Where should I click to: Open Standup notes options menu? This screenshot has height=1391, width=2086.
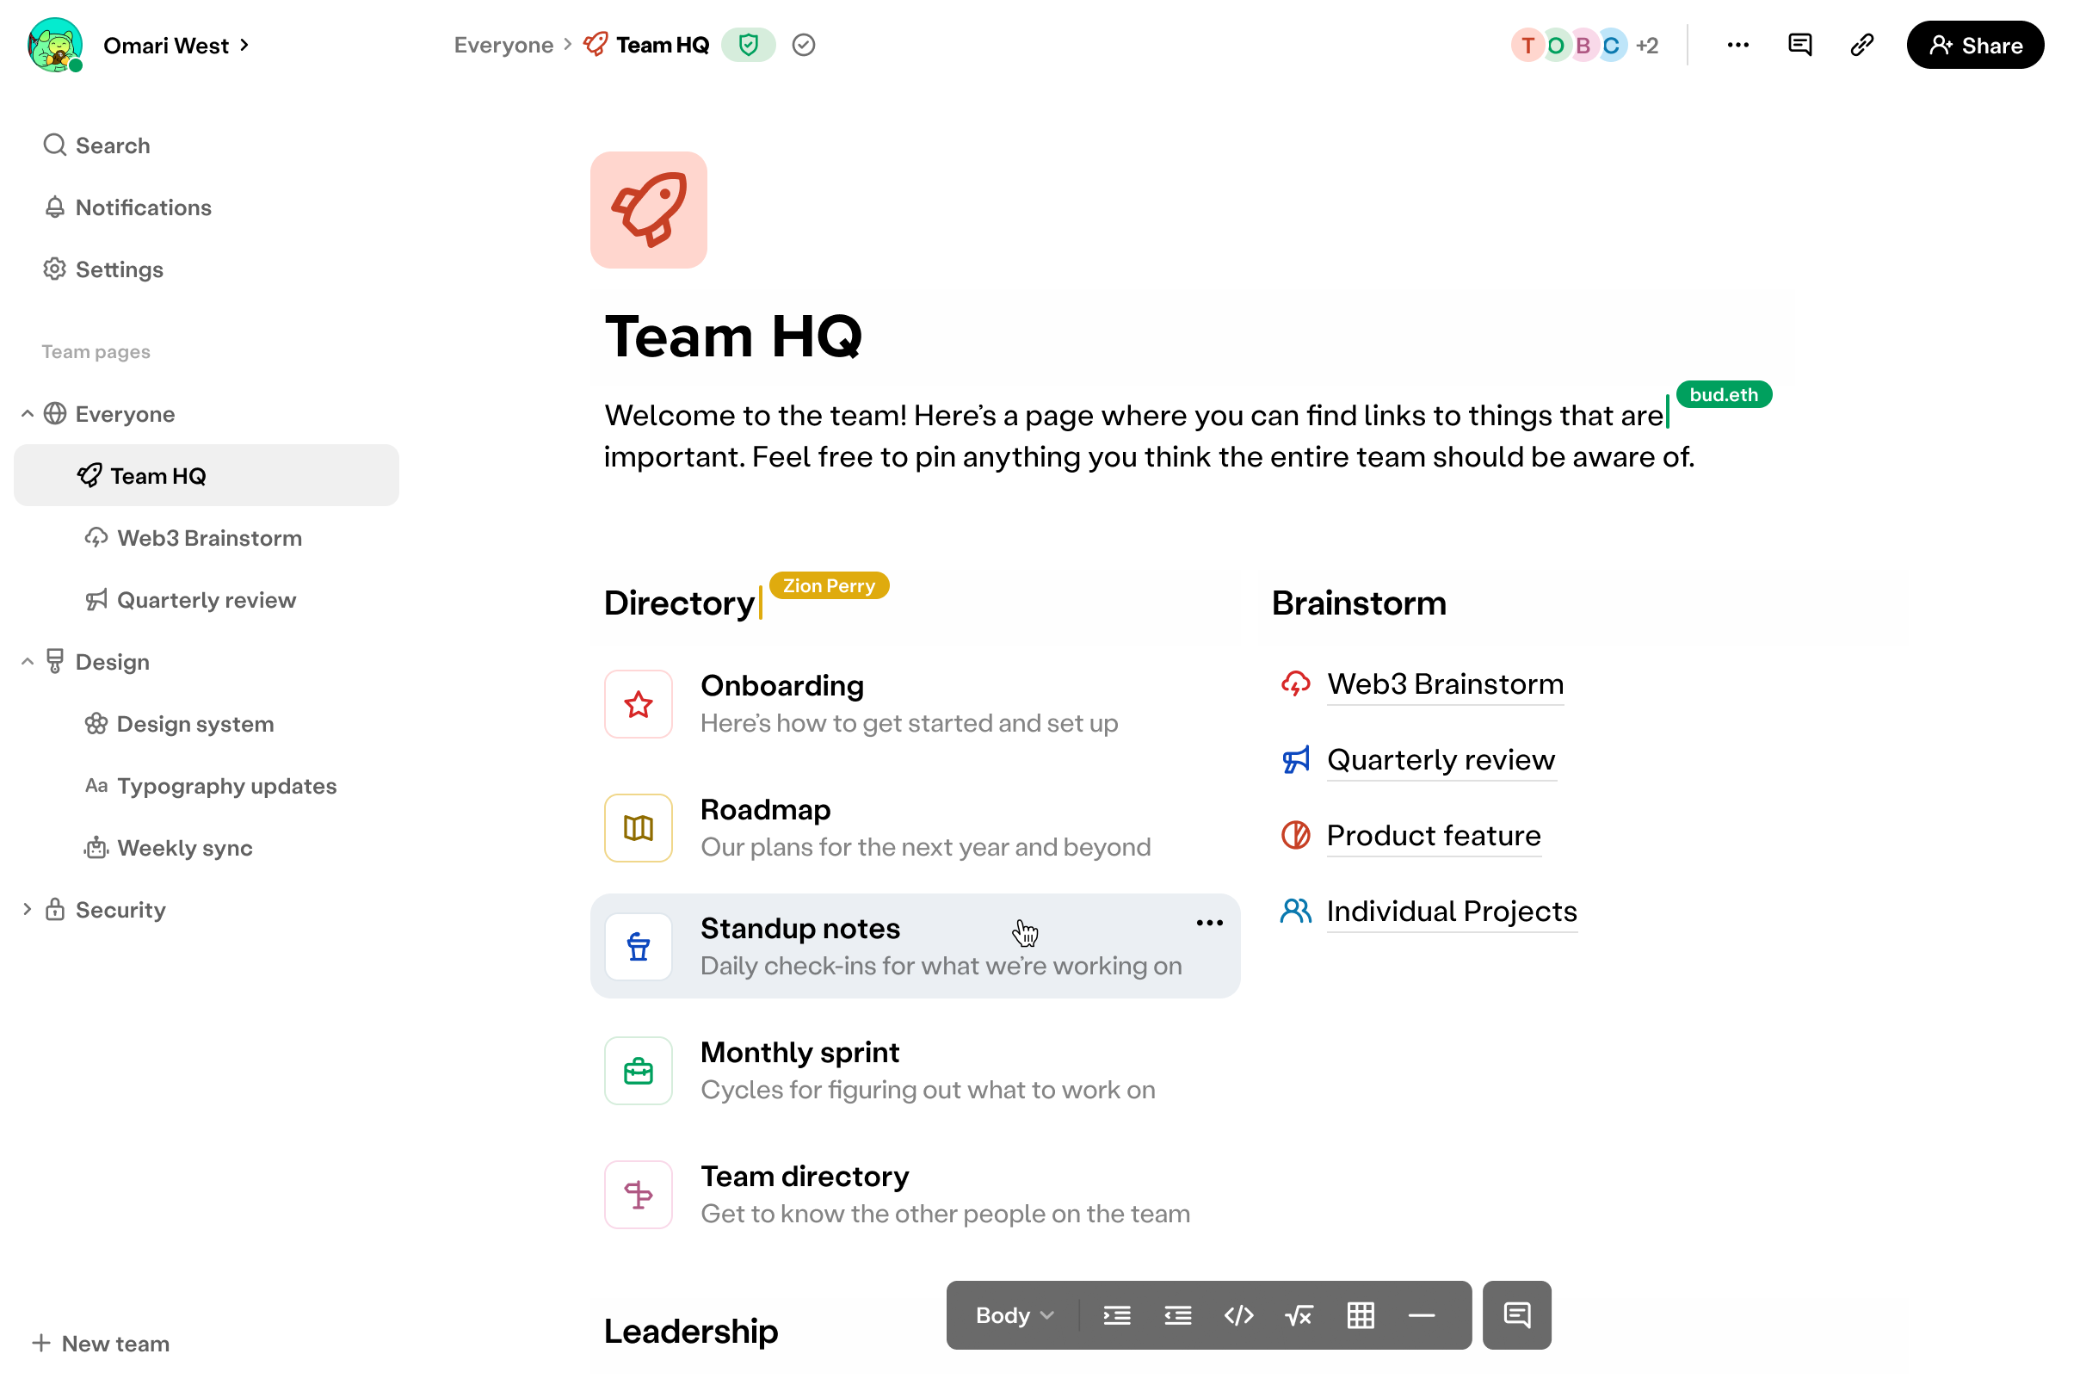1209,924
